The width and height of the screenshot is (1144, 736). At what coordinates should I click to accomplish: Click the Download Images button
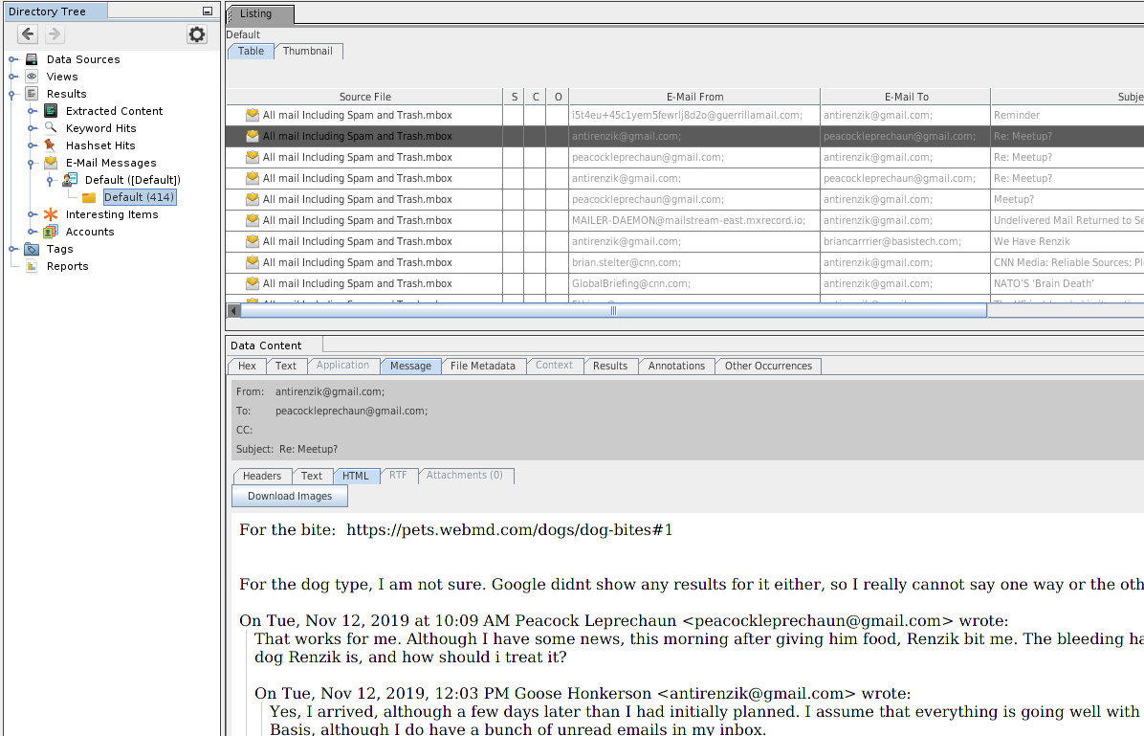[289, 497]
